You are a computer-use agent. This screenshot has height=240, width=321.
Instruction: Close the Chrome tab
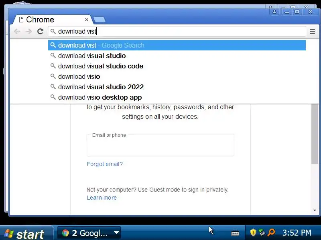pos(87,20)
